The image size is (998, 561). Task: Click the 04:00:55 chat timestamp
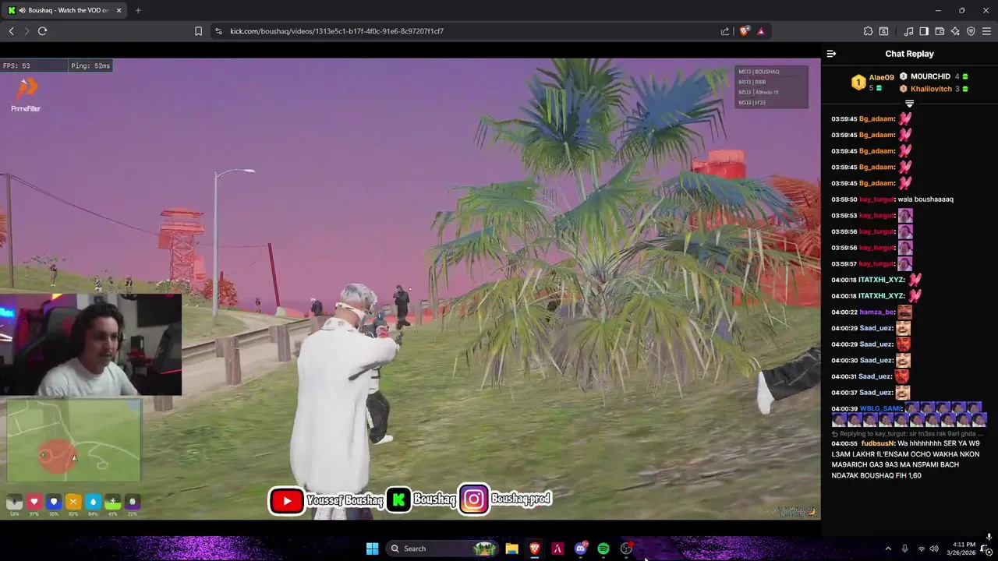[844, 443]
